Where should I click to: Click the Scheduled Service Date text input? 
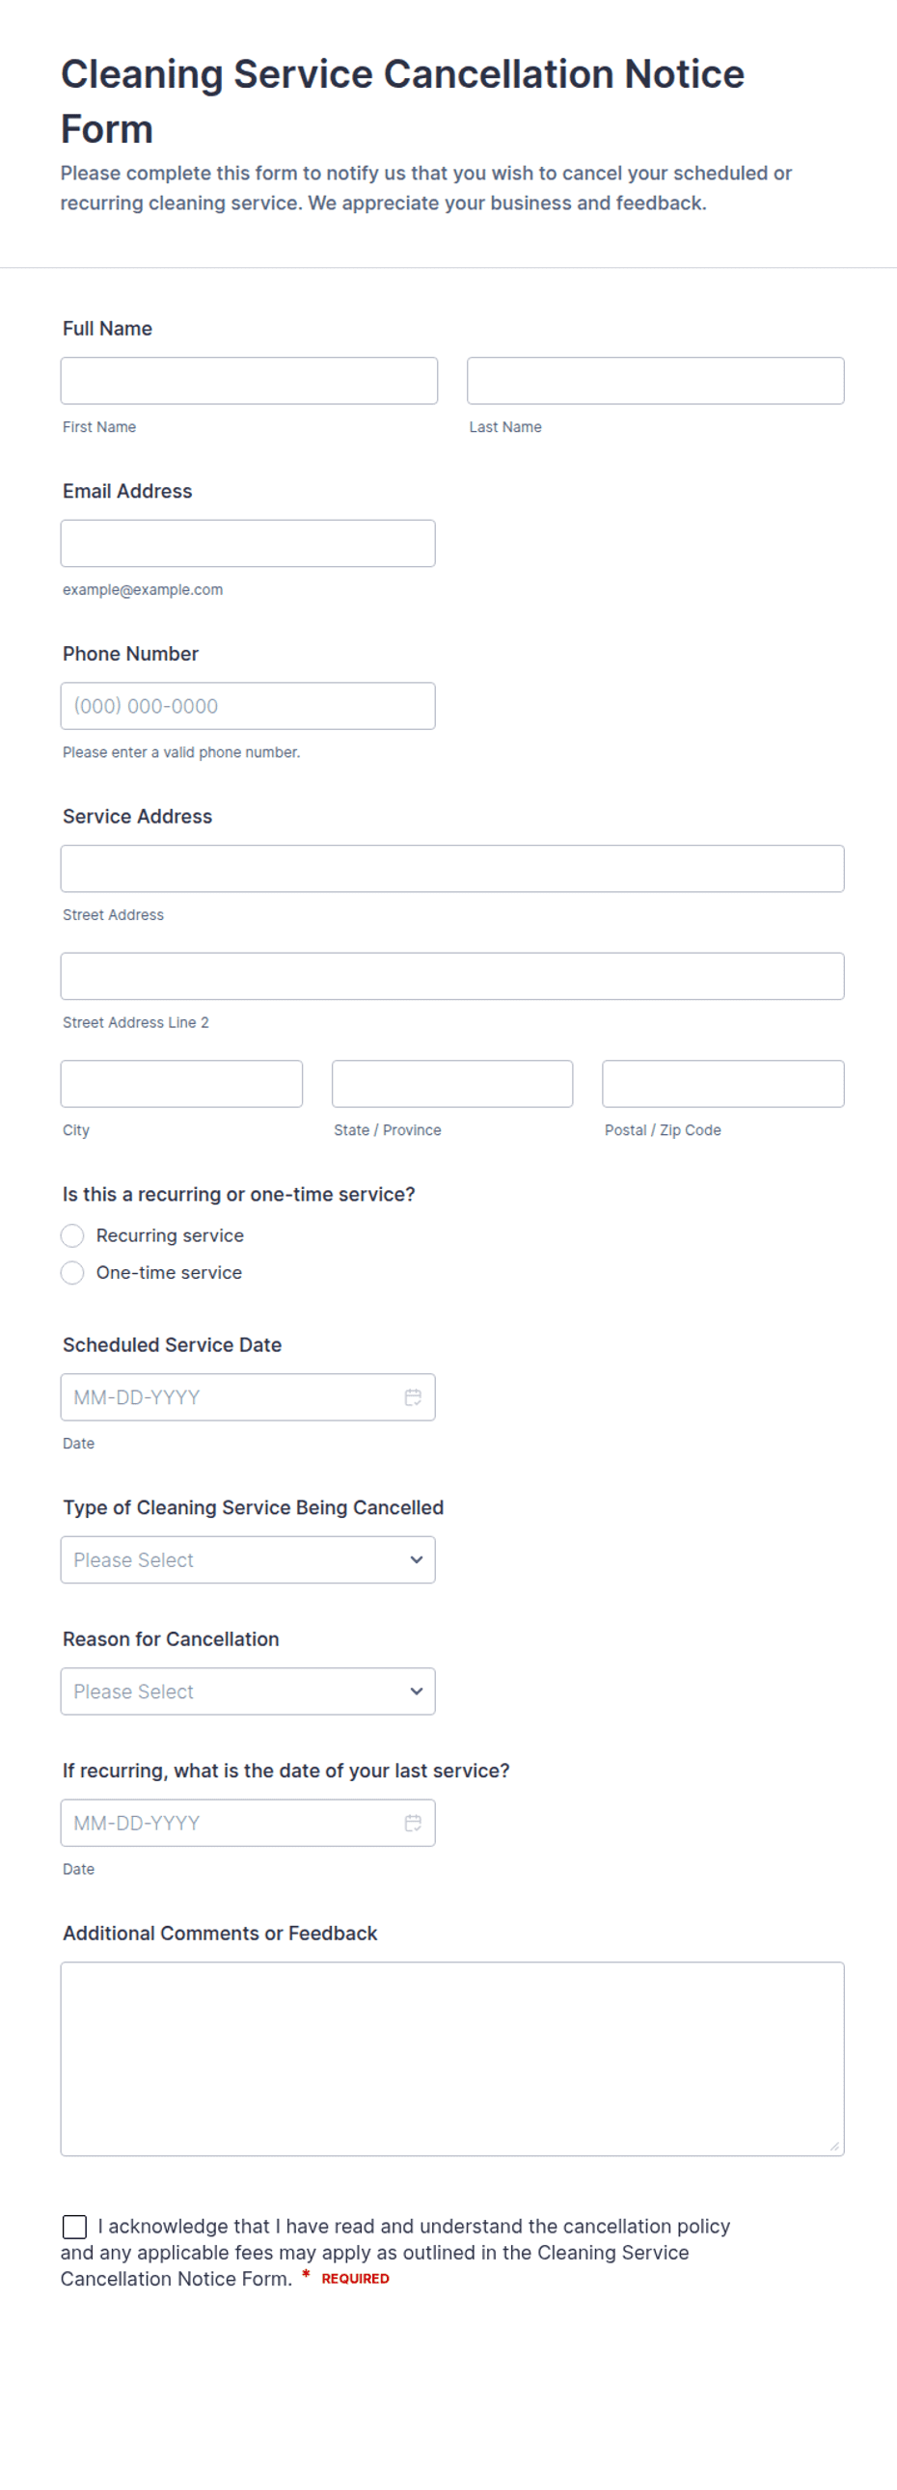pos(232,1396)
